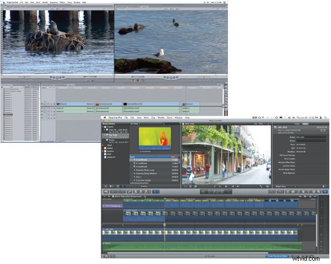The image size is (331, 264).
Task: Open the Share menu in front window
Action: pyautogui.click(x=170, y=118)
